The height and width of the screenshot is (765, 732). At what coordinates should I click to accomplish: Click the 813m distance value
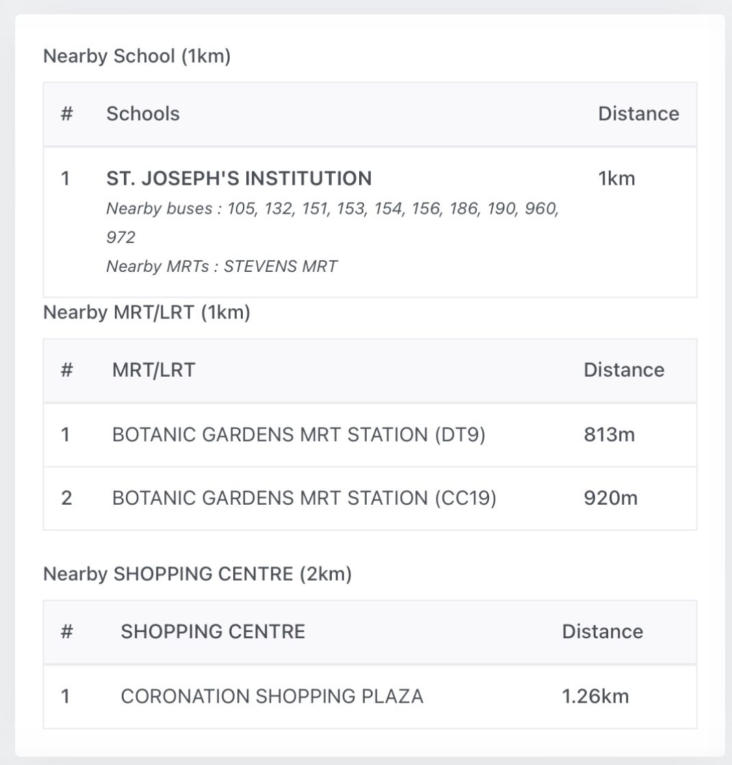click(609, 435)
